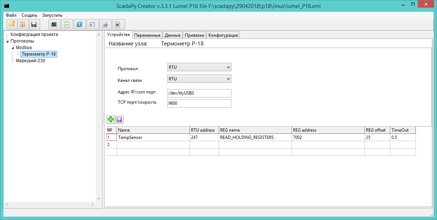This screenshot has width=437, height=220.
Task: Select Меркурий-230 tree item
Action: 30,61
